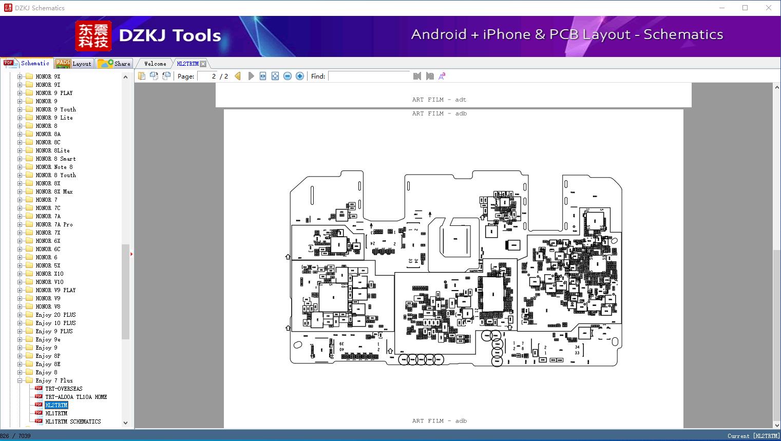The image size is (781, 441).
Task: Click the fit page icon
Action: pyautogui.click(x=275, y=76)
